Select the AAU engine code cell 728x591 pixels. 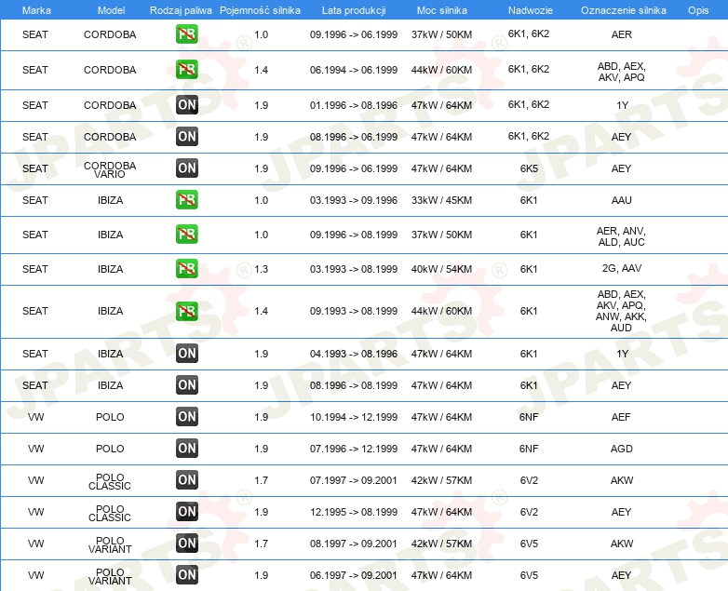(x=621, y=200)
